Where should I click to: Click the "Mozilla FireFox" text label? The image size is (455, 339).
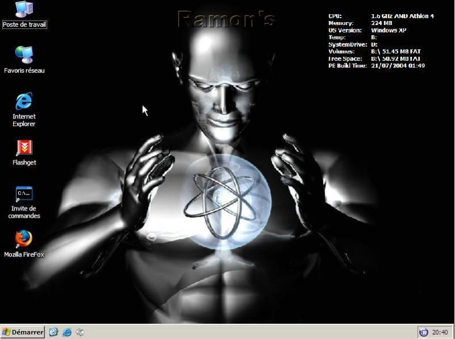point(24,254)
